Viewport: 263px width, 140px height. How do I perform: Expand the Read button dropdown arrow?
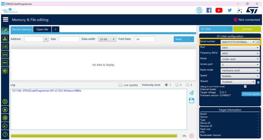pyautogui.click(x=191, y=39)
